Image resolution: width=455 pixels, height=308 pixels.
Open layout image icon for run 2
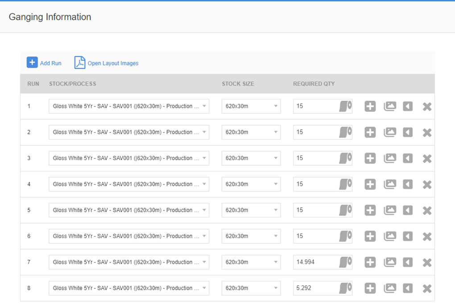[x=390, y=132]
